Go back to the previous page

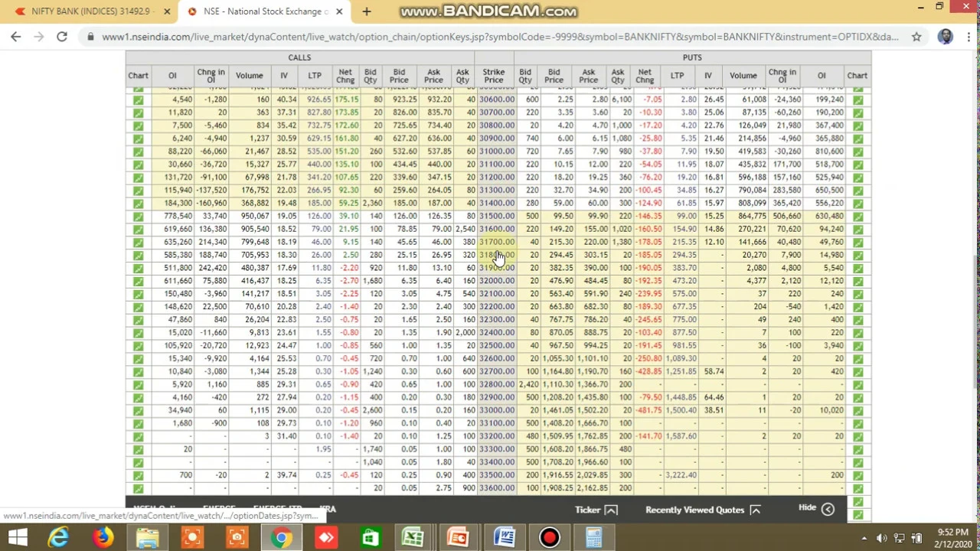[15, 36]
